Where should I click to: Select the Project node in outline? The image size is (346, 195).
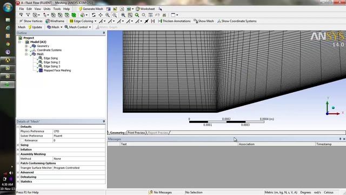point(29,38)
